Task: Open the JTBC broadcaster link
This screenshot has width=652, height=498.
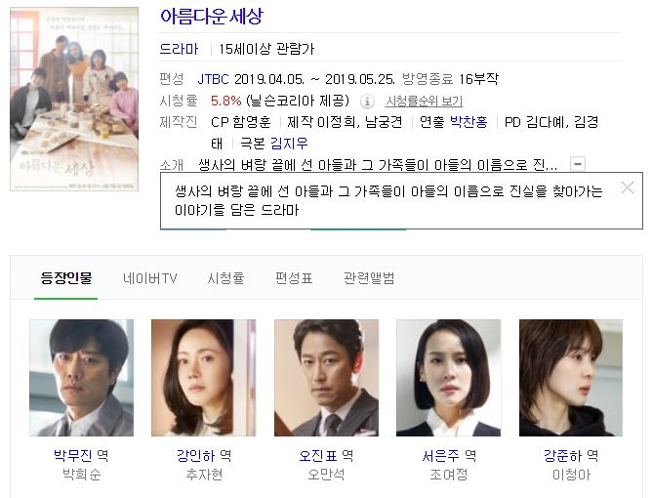Action: pyautogui.click(x=214, y=79)
